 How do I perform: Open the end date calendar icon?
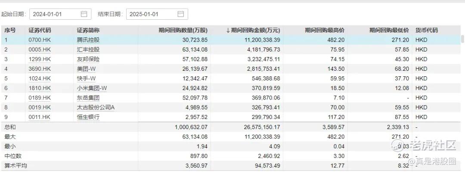point(180,14)
